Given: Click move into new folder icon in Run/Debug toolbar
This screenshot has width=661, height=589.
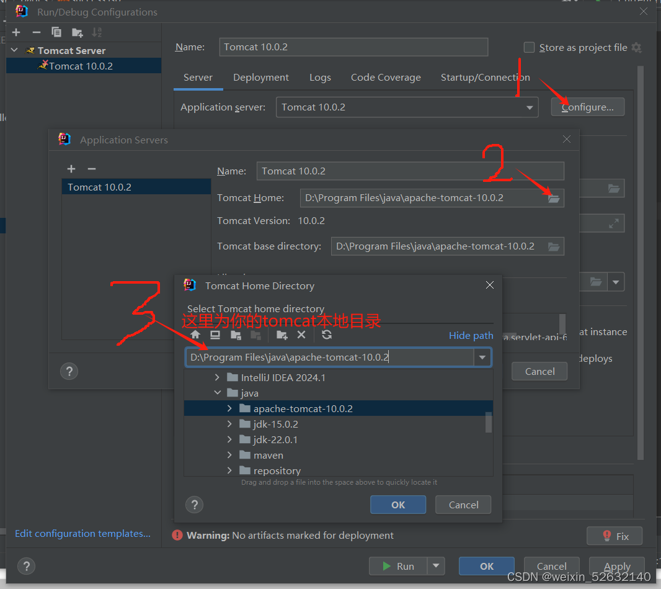Looking at the screenshot, I should click(x=77, y=32).
